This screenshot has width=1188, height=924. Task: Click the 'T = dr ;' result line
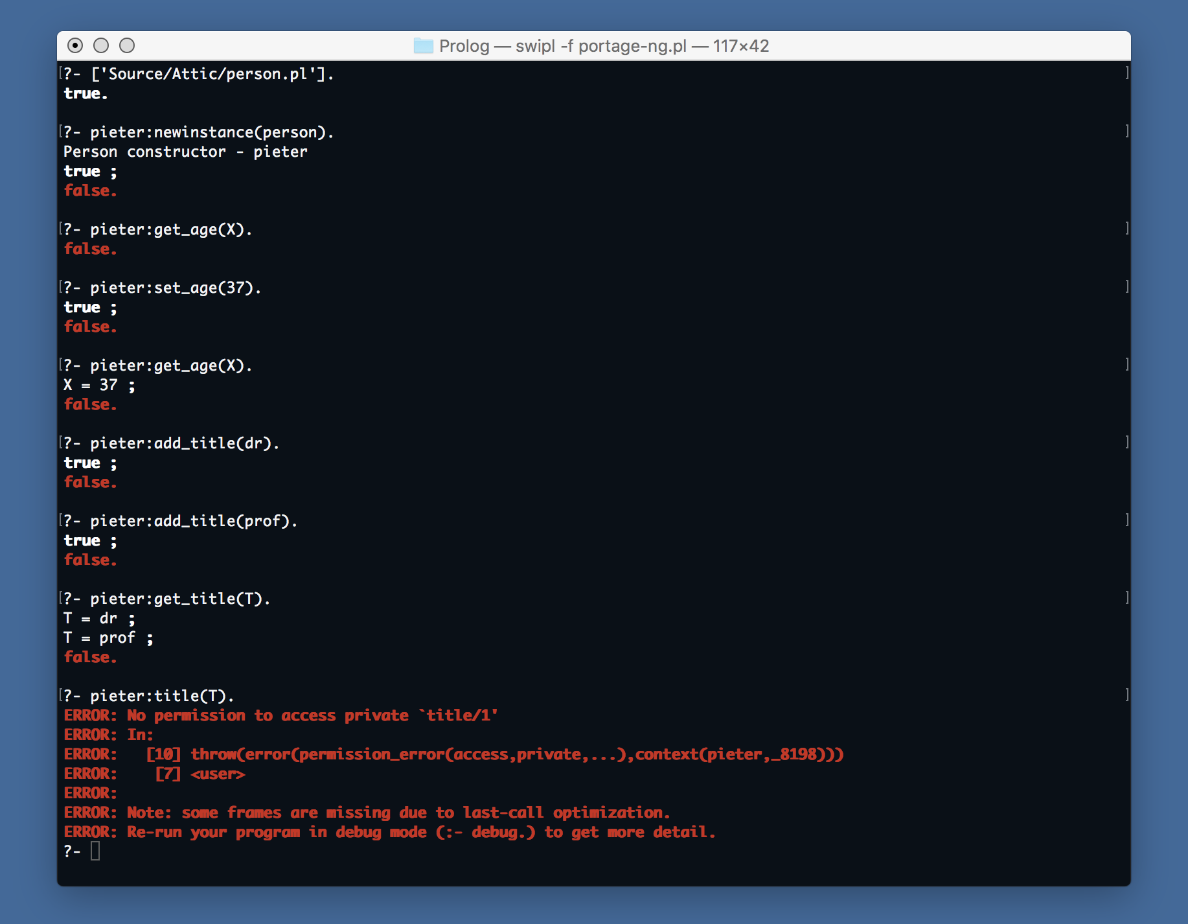[99, 618]
